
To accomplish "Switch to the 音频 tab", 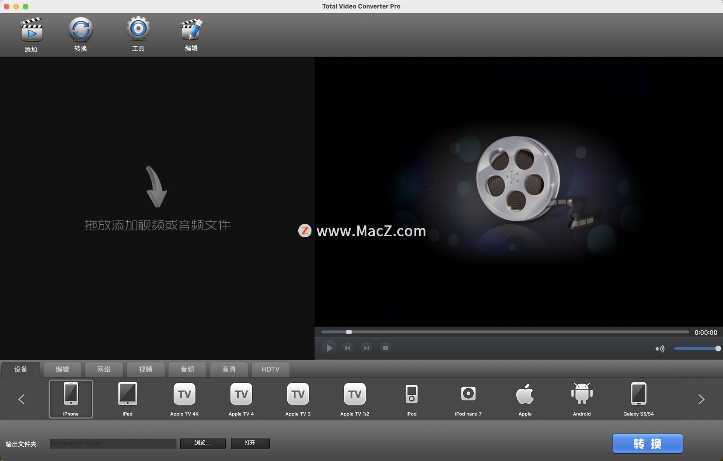I will [x=188, y=370].
